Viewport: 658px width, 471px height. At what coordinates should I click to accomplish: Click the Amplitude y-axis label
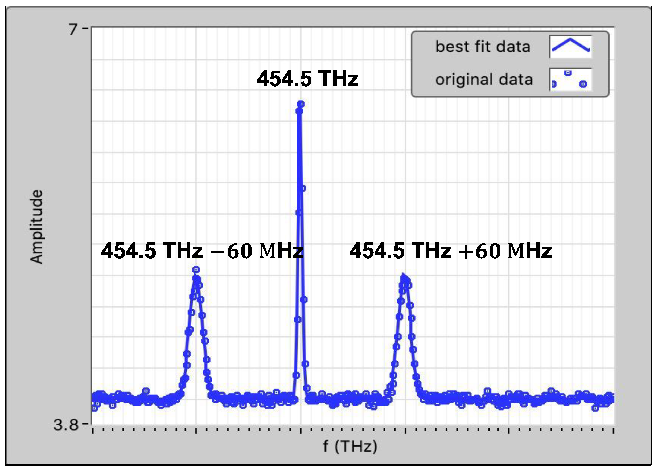[x=36, y=227]
